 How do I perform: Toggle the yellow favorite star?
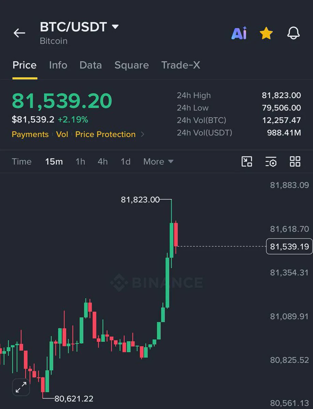coord(266,33)
